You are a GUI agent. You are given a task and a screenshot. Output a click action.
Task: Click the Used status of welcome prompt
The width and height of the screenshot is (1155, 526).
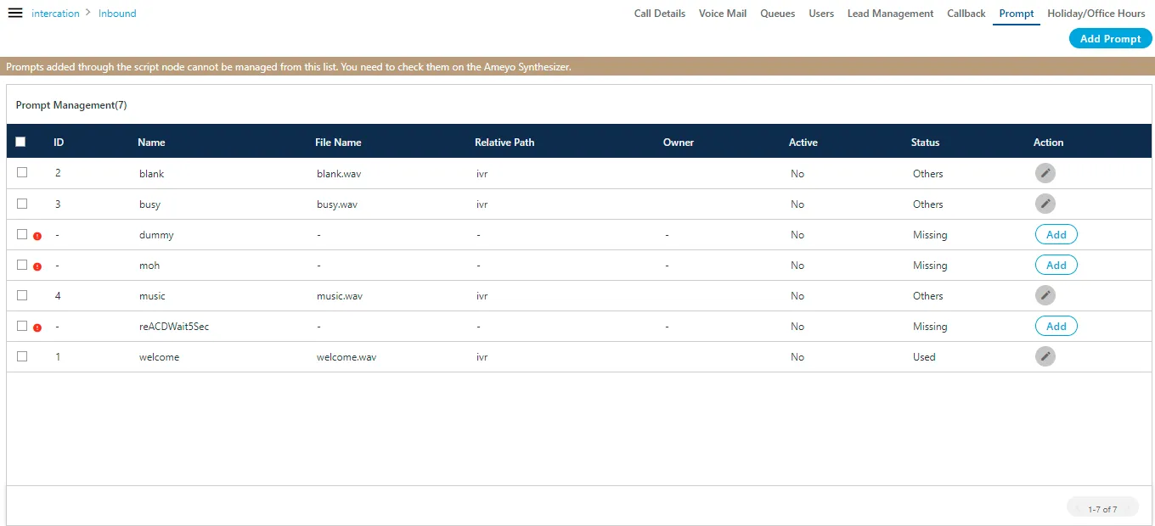click(x=924, y=357)
